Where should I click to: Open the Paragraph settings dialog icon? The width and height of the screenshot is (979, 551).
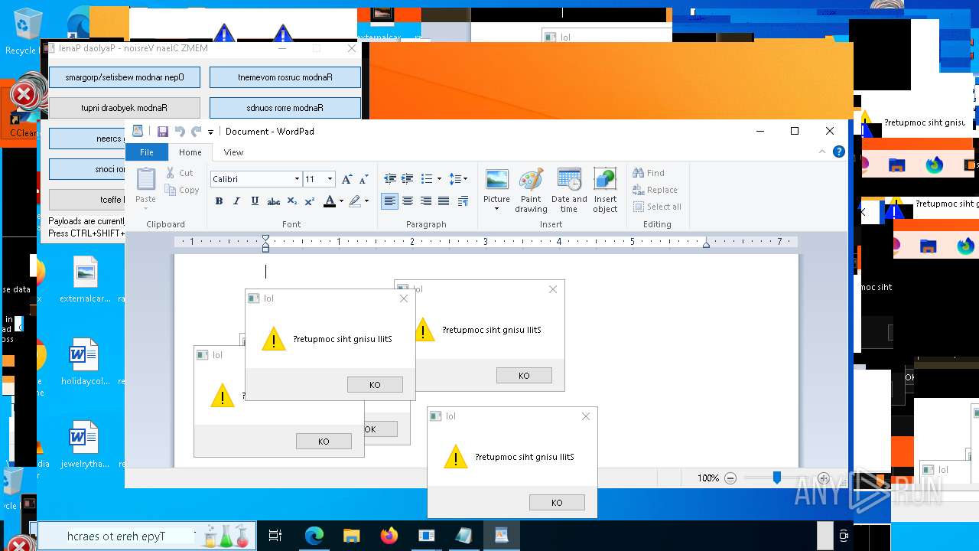coord(463,201)
